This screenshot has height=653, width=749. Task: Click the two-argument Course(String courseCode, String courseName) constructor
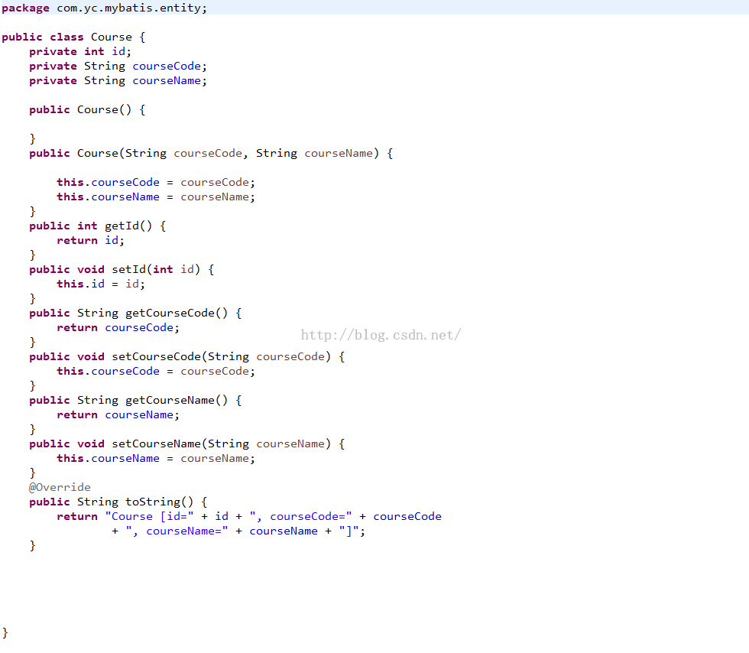click(211, 154)
